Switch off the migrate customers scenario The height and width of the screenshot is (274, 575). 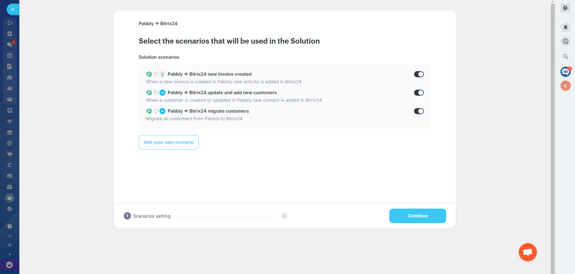[419, 111]
